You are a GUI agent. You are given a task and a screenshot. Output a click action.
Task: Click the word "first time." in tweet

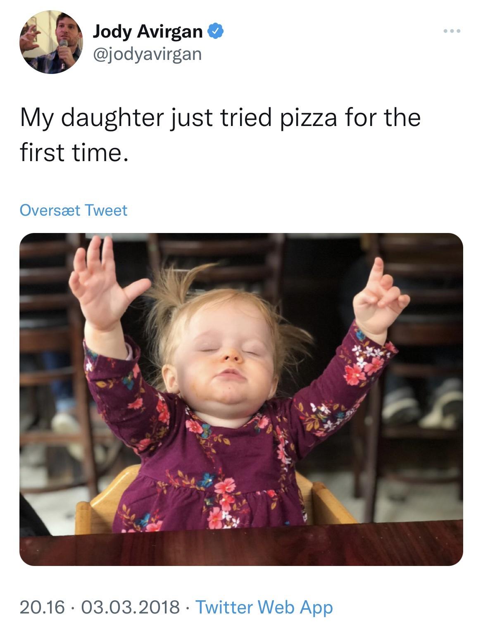[x=71, y=153]
